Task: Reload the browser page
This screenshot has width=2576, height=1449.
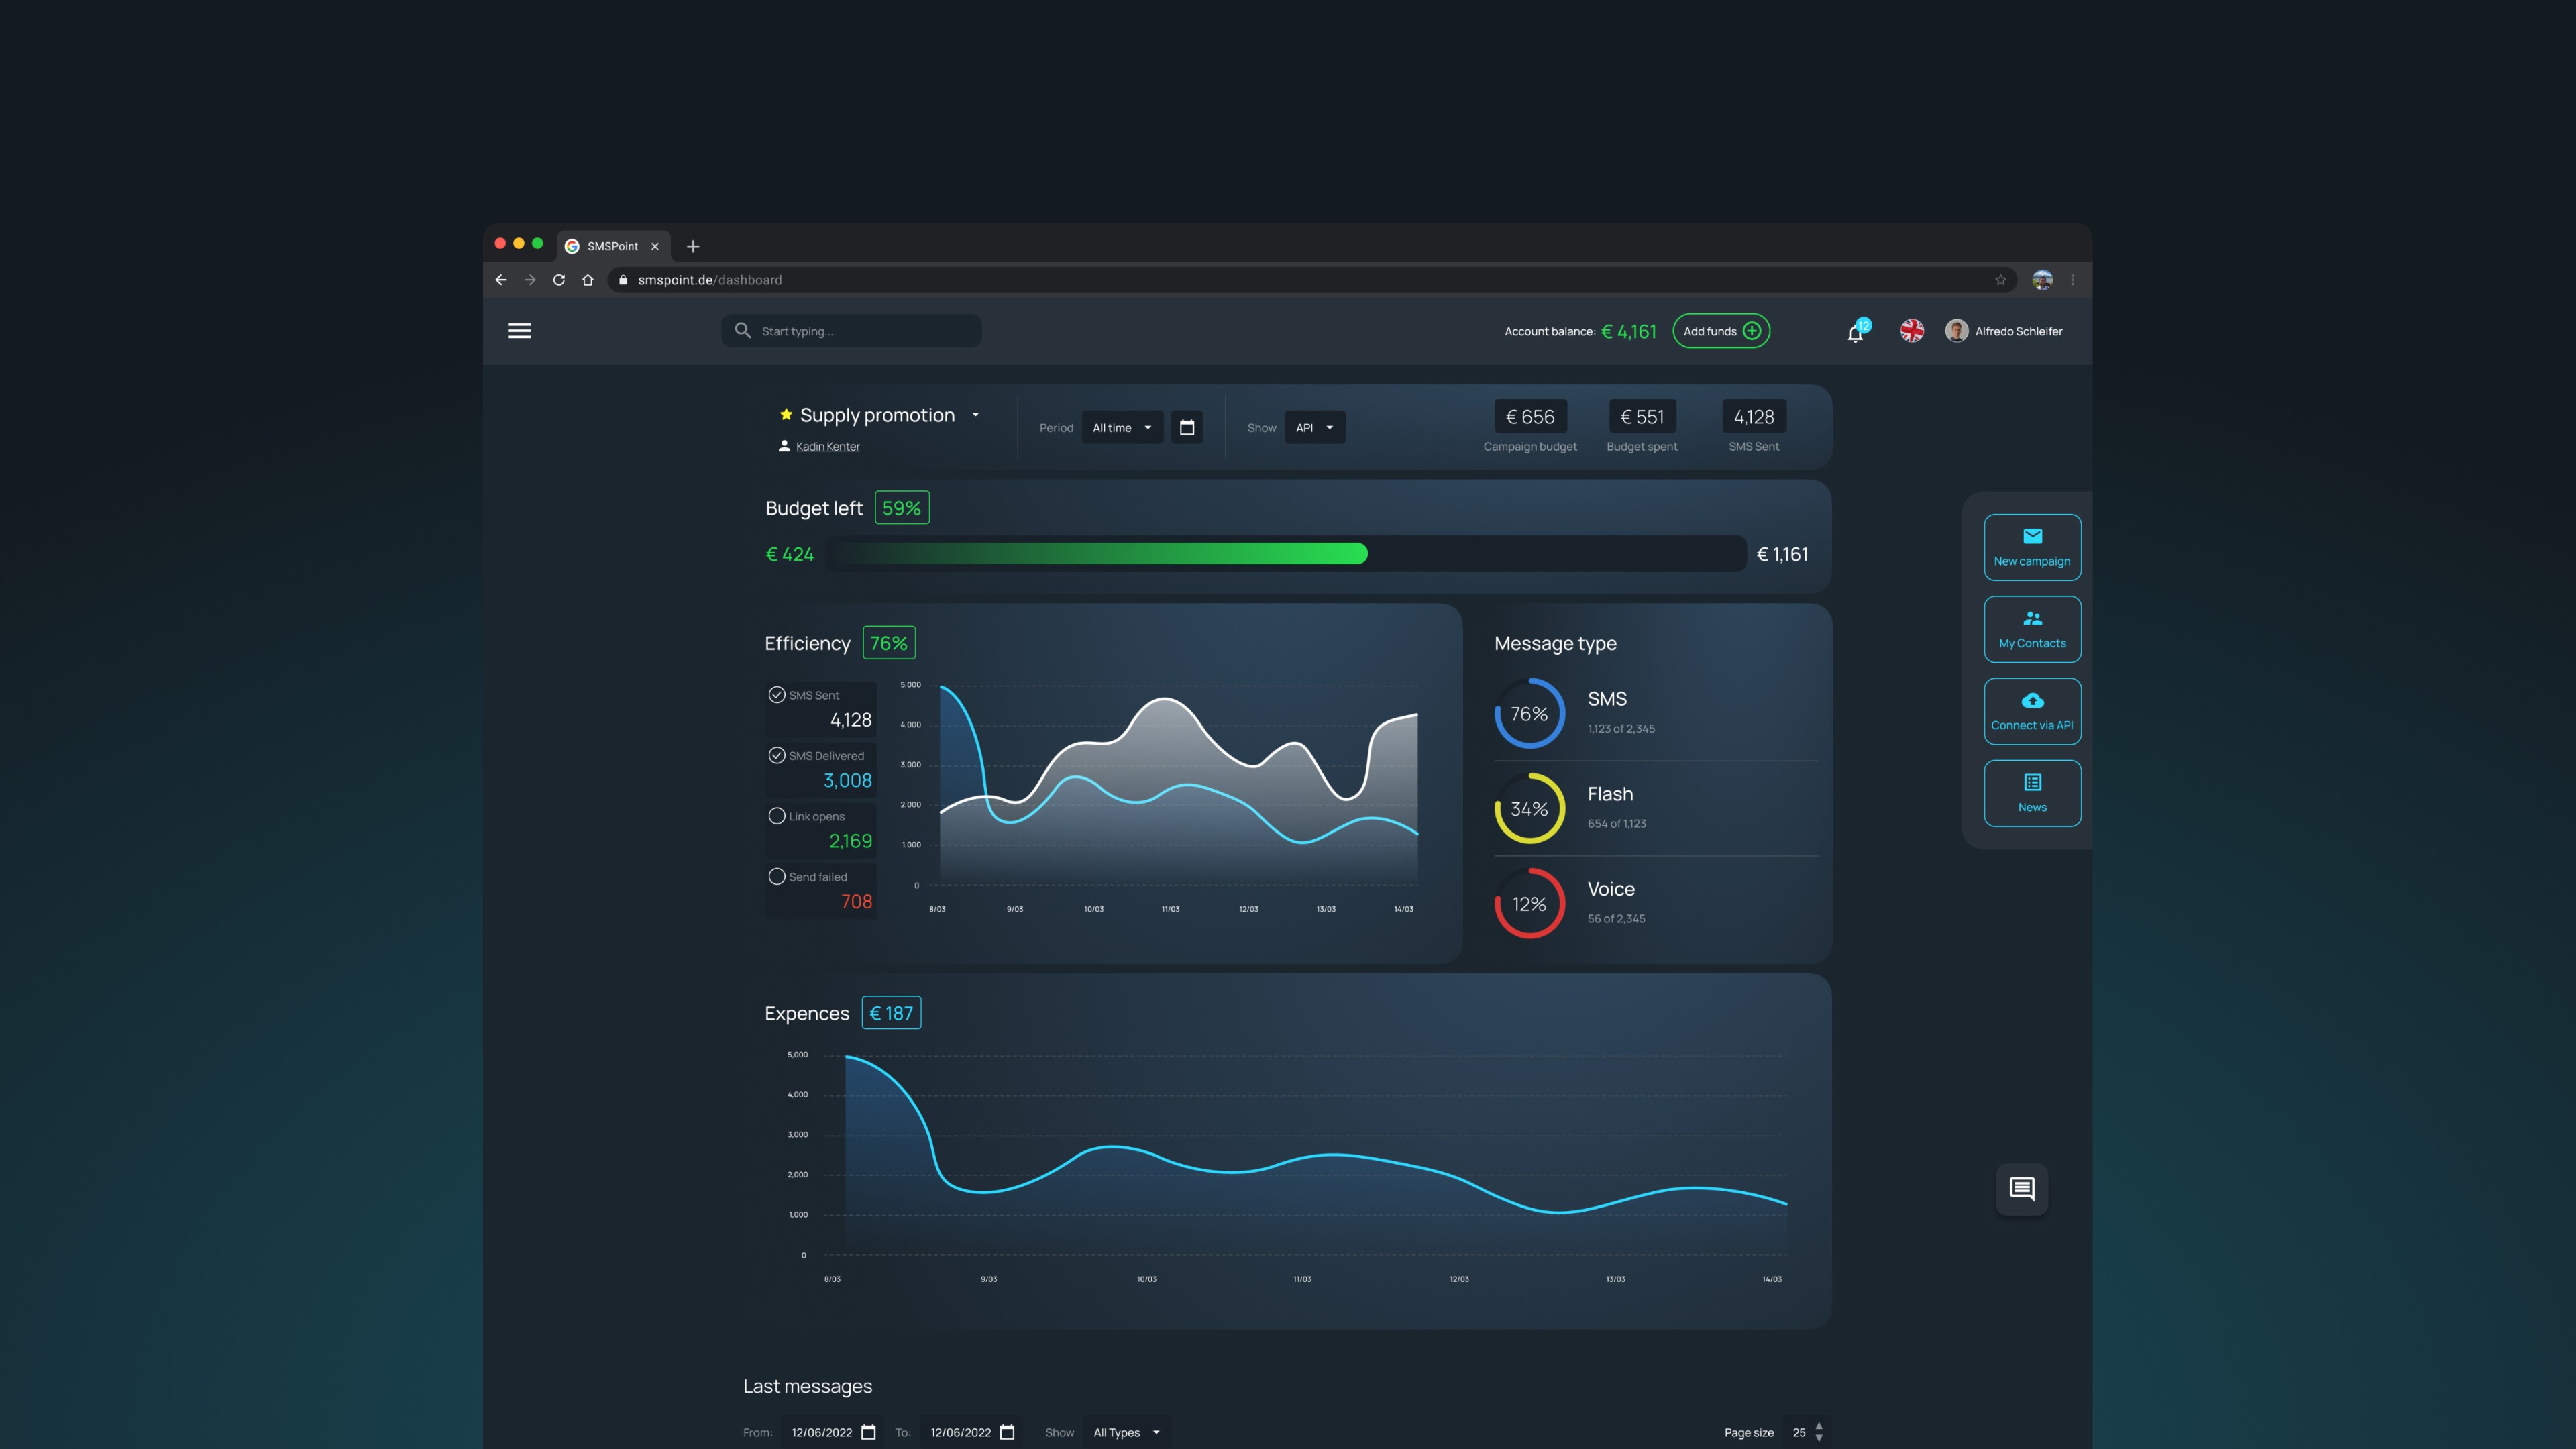Action: (559, 280)
